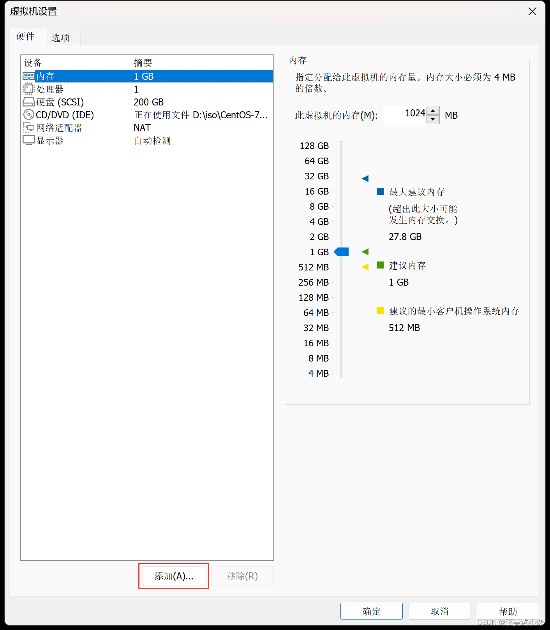Click the 64 MB scale label
Image resolution: width=550 pixels, height=630 pixels.
[x=316, y=312]
